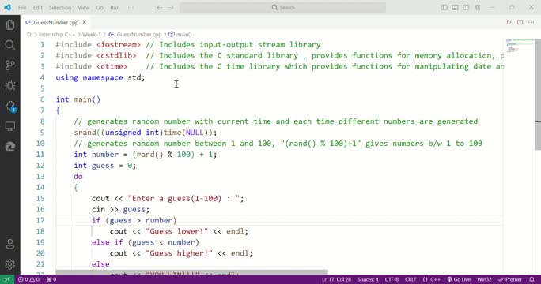Select the GuessNumber.cpp editor tab
Image resolution: width=541 pixels, height=284 pixels.
(56, 22)
